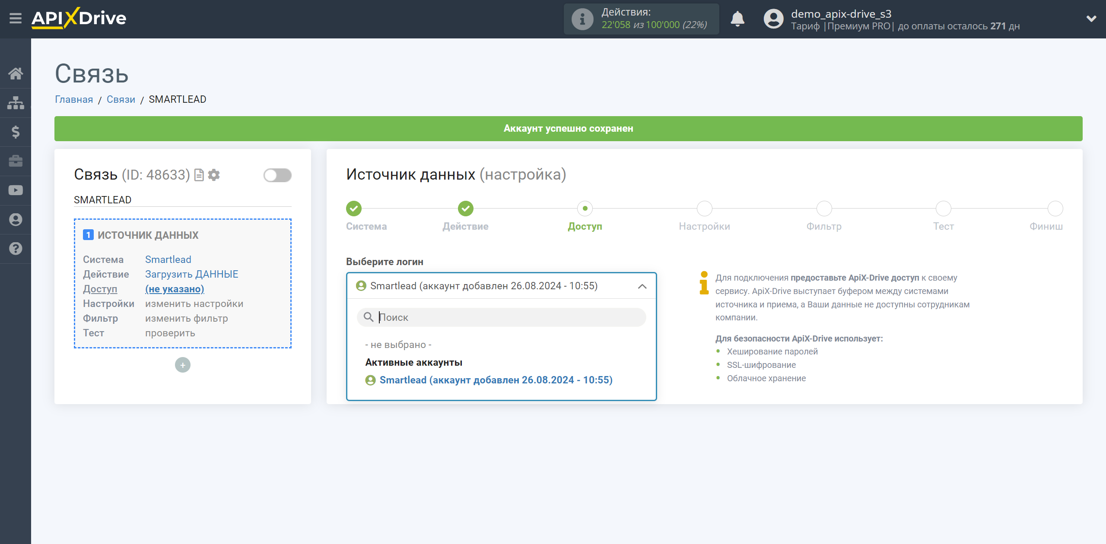Click the Связи breadcrumb link
The width and height of the screenshot is (1106, 544).
point(121,99)
